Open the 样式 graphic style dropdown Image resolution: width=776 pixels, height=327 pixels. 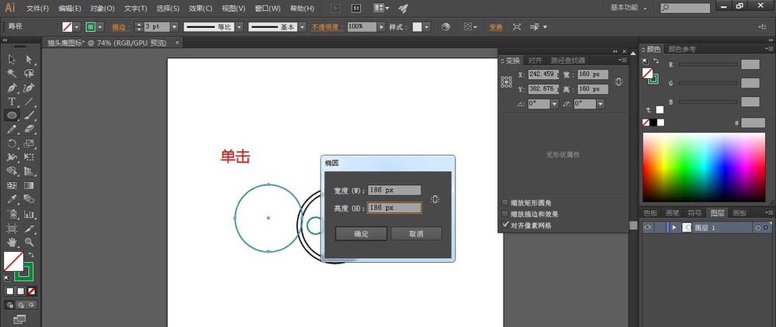tap(427, 27)
